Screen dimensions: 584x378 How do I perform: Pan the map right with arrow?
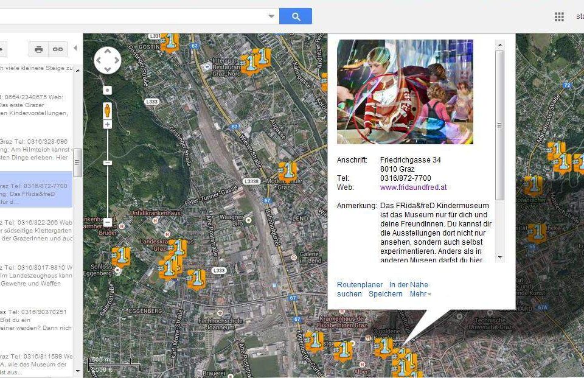(x=116, y=60)
